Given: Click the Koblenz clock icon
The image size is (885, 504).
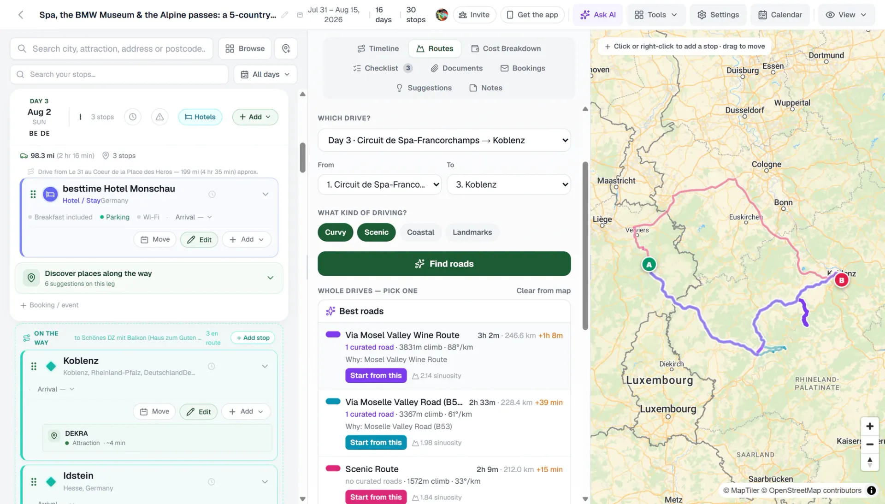Looking at the screenshot, I should coord(211,366).
